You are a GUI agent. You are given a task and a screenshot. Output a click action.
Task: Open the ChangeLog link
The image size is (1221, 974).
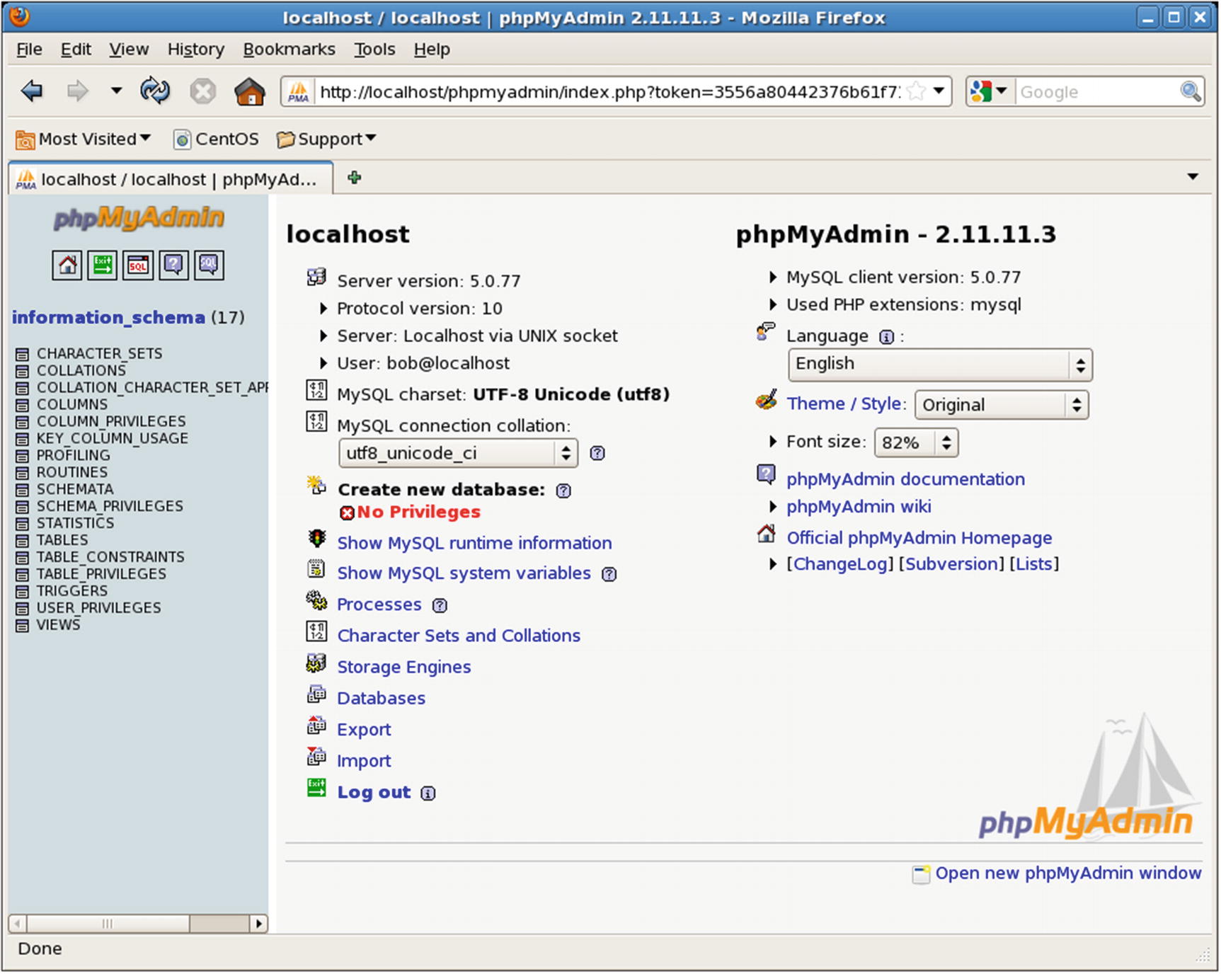coord(840,565)
